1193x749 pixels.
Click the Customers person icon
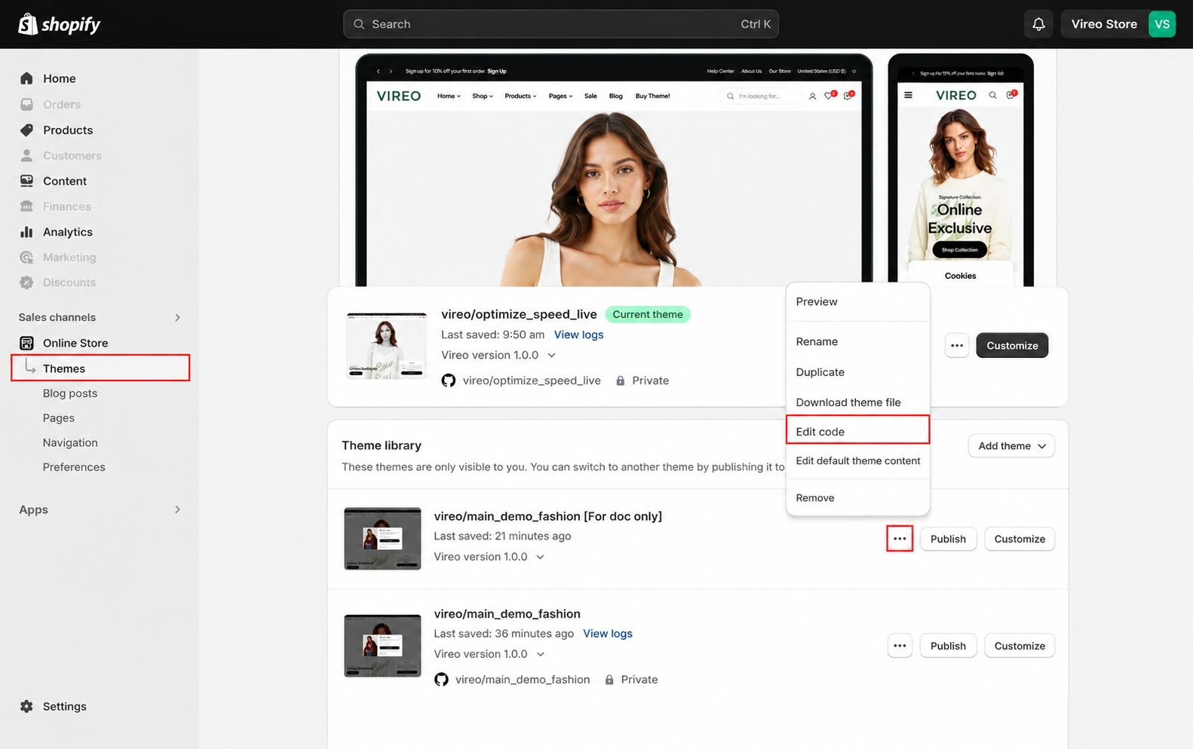pos(26,155)
